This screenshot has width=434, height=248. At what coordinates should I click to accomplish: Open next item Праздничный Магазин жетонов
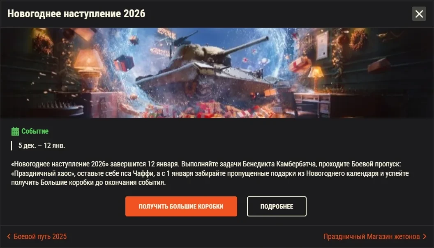pos(372,237)
